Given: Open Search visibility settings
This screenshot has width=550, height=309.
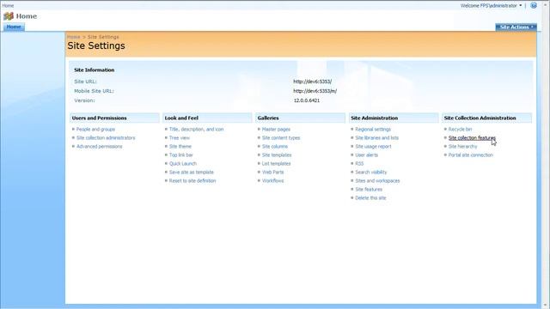Looking at the screenshot, I should pyautogui.click(x=370, y=172).
